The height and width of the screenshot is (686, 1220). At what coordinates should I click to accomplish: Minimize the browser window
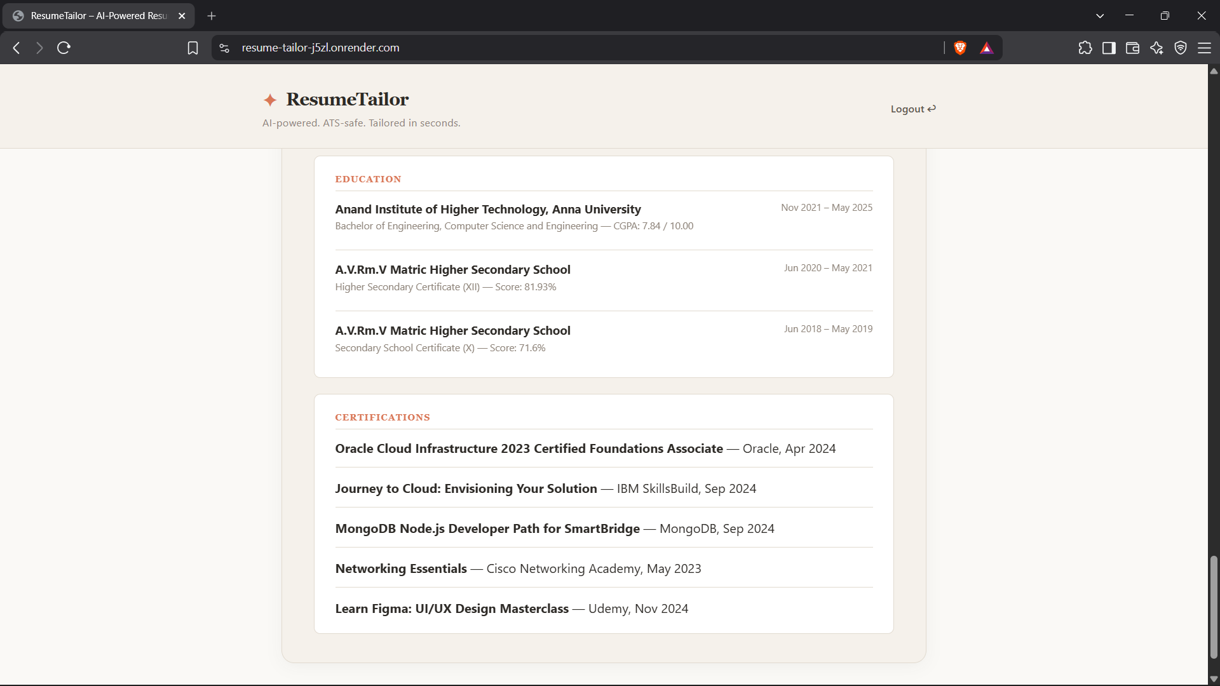(1129, 16)
